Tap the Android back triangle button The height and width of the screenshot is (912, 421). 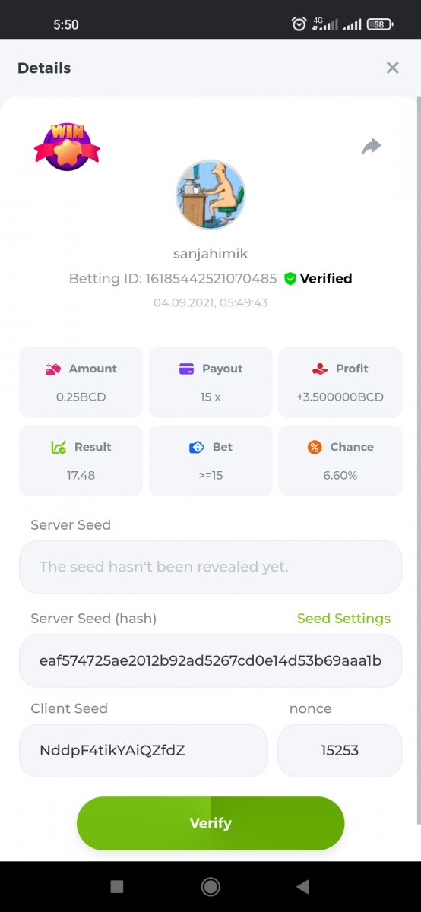(x=302, y=886)
